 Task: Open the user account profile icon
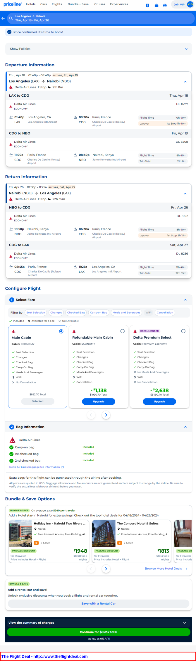[x=165, y=5]
